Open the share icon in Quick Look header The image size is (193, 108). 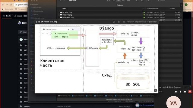click(x=124, y=22)
